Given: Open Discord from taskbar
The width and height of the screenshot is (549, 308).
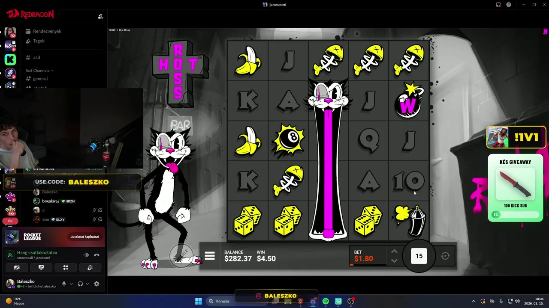Looking at the screenshot, I should pos(313,301).
